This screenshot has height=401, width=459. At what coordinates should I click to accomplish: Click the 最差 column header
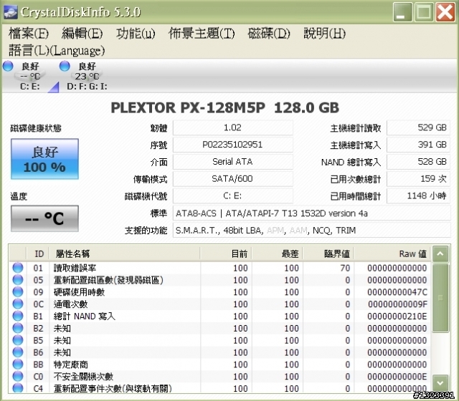(x=278, y=253)
